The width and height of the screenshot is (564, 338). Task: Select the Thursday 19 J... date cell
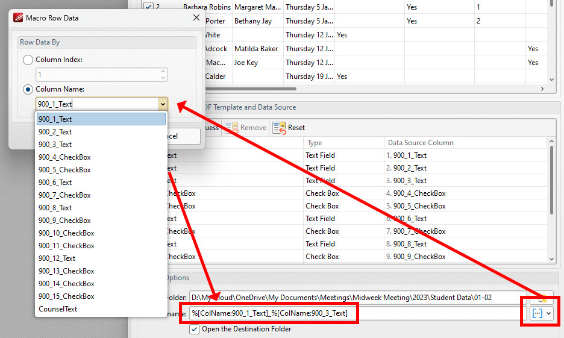pos(309,77)
